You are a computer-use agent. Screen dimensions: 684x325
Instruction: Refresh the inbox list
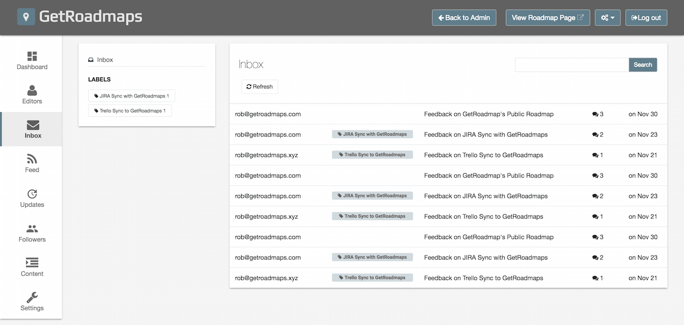coord(260,87)
